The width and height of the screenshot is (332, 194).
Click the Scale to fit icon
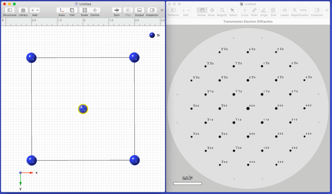point(84,10)
